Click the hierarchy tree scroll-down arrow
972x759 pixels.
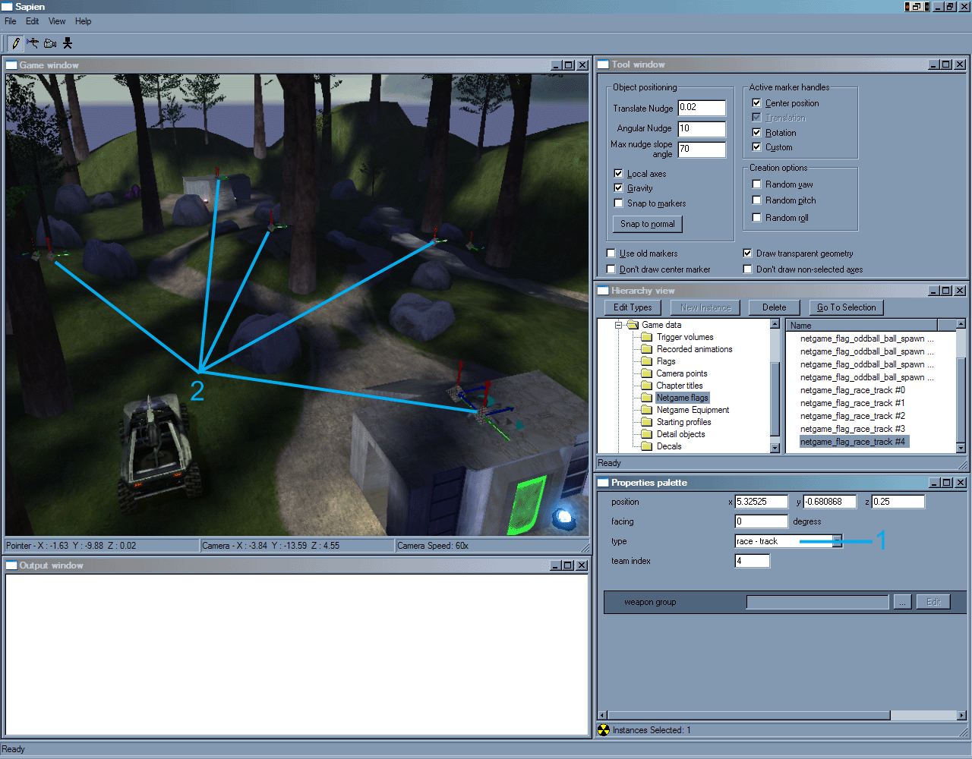click(775, 448)
